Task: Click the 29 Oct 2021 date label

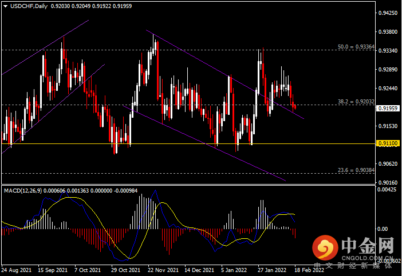Action: click(x=125, y=270)
